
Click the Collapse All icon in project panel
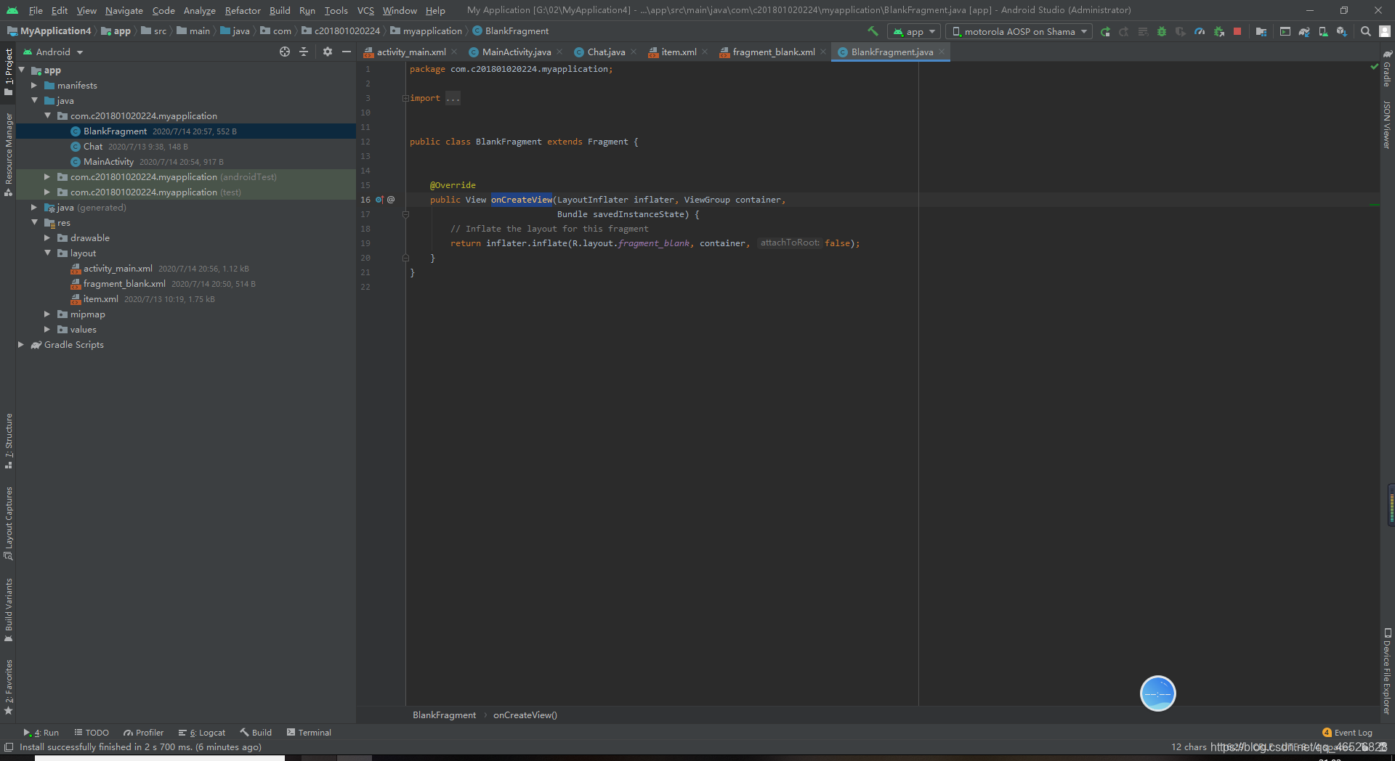[304, 52]
